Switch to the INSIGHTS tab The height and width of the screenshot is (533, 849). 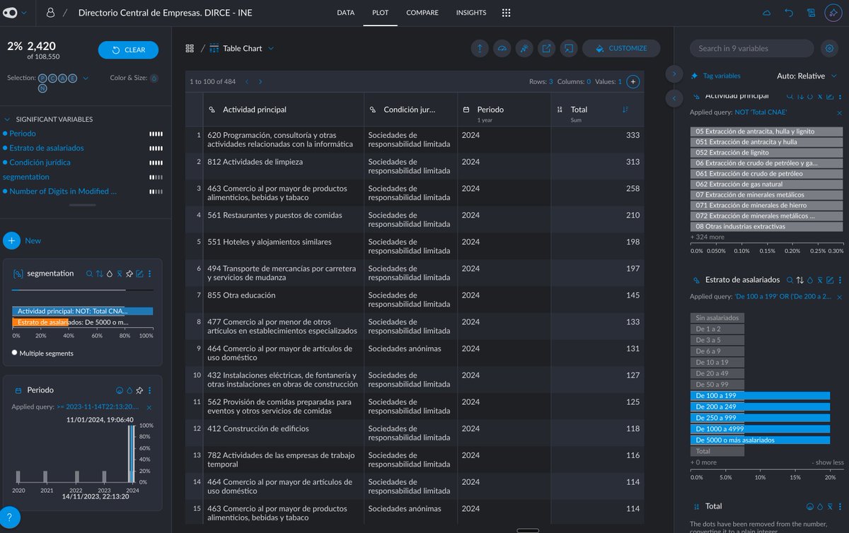(x=471, y=13)
